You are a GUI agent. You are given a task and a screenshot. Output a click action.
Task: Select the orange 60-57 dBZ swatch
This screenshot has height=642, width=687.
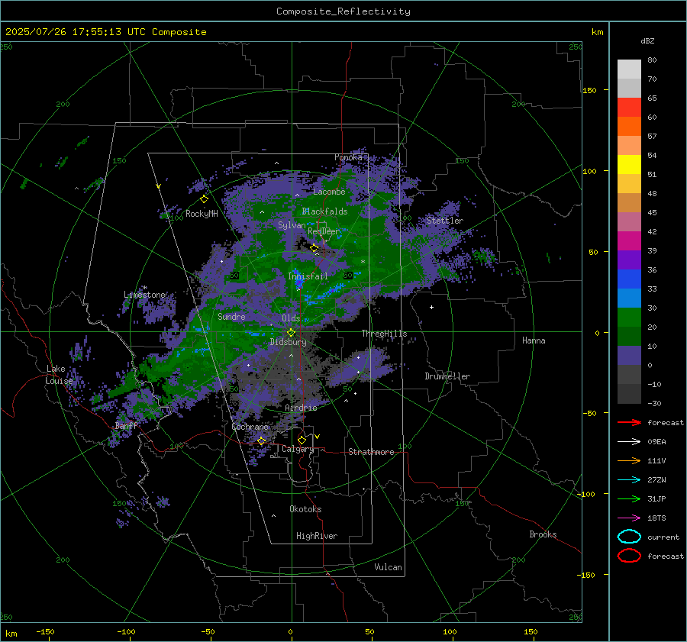click(x=629, y=127)
